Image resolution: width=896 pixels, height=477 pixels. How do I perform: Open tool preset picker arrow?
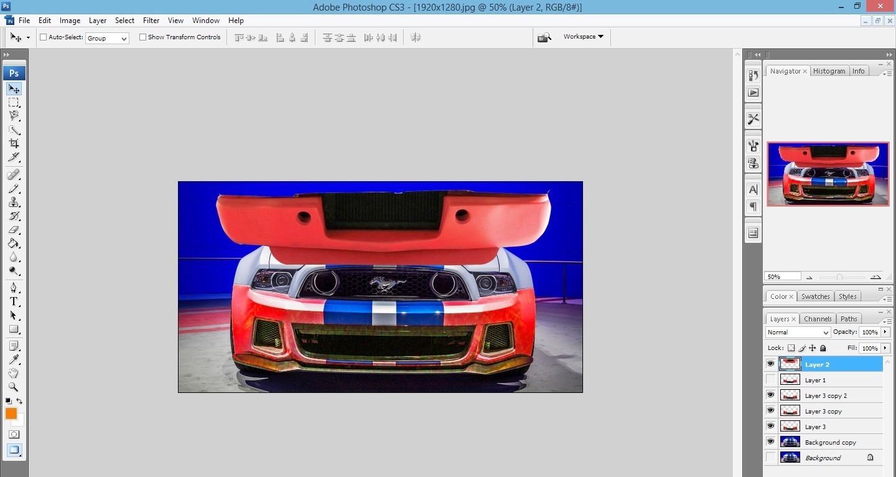point(28,38)
